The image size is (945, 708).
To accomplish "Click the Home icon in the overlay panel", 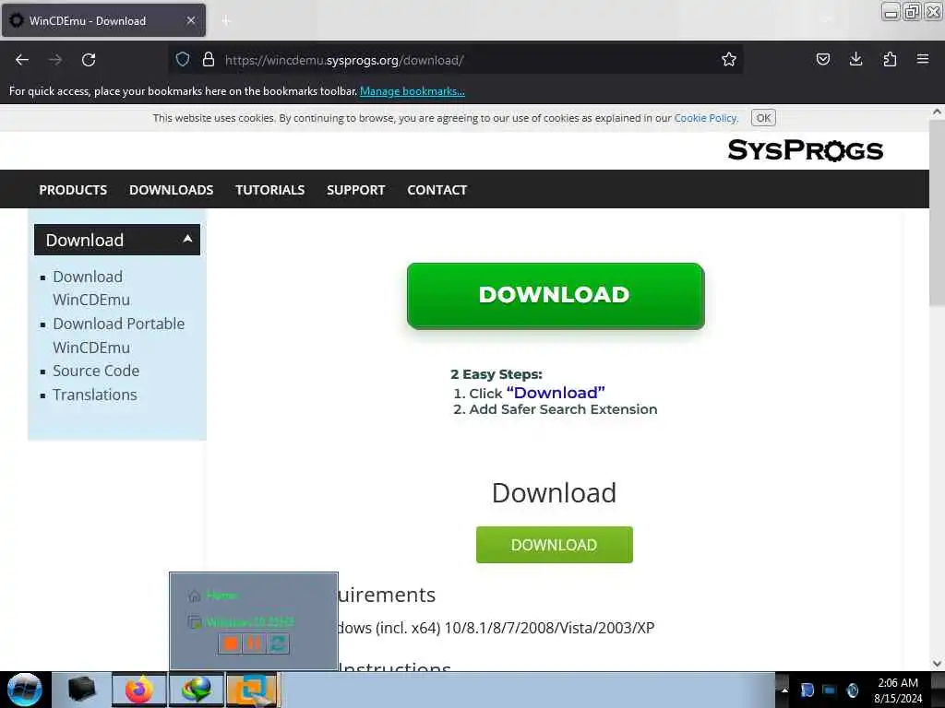I will 194,596.
